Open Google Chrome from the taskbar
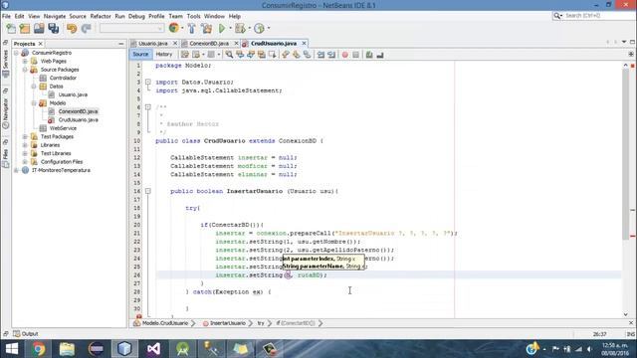This screenshot has height=358, width=637. [x=38, y=349]
